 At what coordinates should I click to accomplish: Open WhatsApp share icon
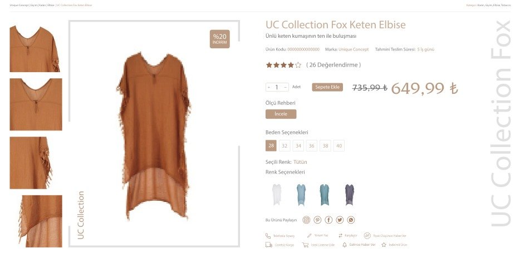(x=351, y=220)
